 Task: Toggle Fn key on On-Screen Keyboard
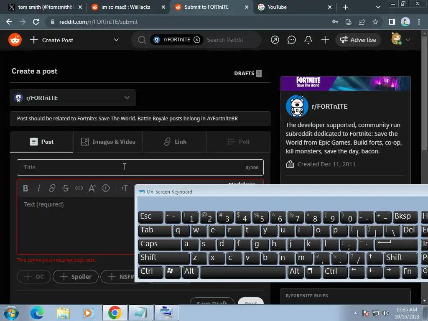coord(409,272)
